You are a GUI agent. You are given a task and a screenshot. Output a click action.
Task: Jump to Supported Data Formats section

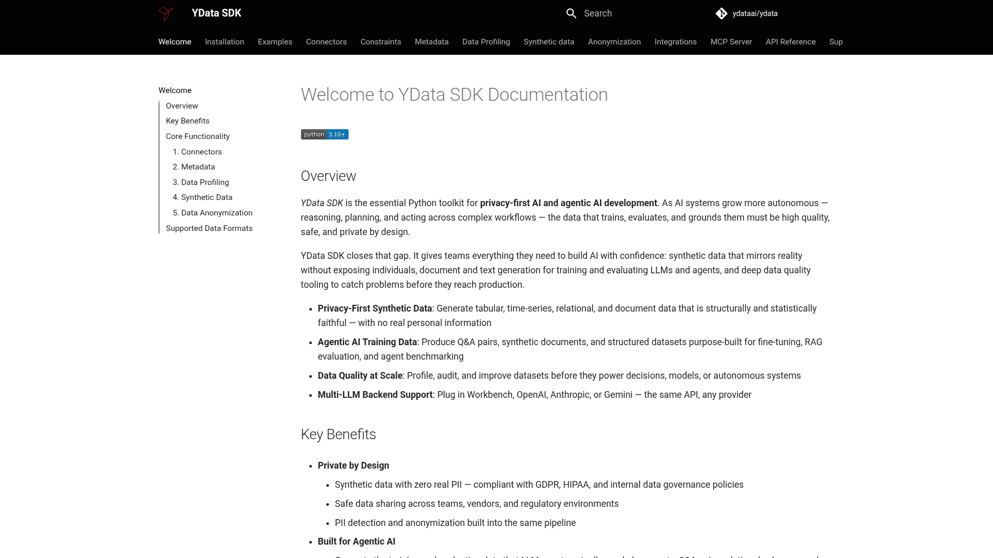pos(209,228)
